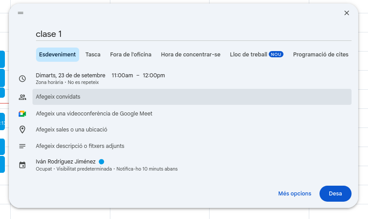368x219 pixels.
Task: Choose the Fora de l'oficina option
Action: click(131, 55)
